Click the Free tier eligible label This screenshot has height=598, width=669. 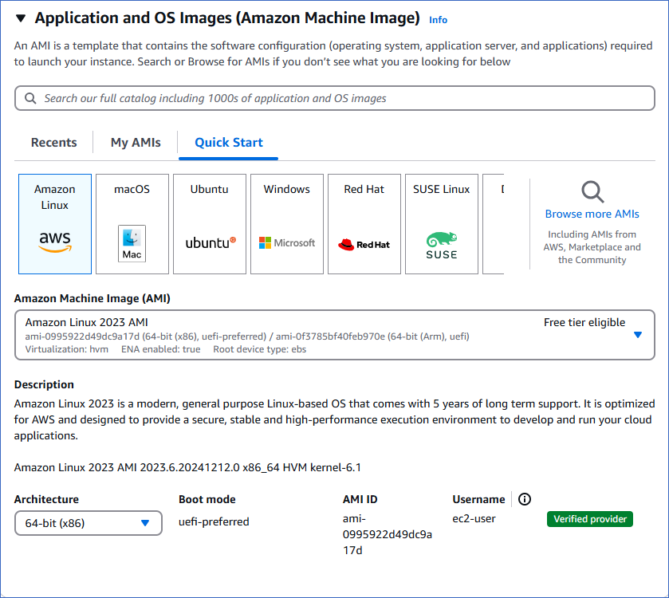(584, 322)
